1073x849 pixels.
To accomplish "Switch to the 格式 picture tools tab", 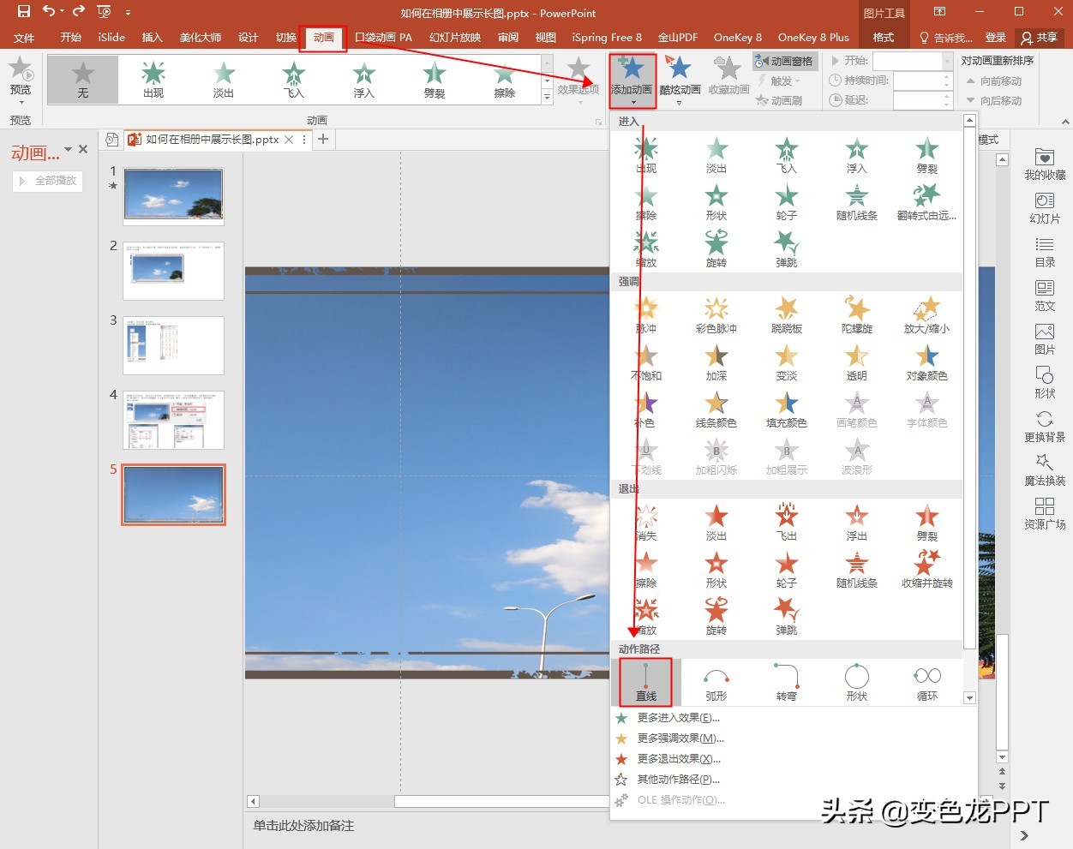I will coord(884,38).
